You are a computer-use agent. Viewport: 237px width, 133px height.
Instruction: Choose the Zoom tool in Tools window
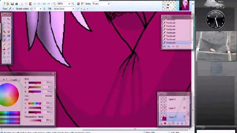(9, 27)
